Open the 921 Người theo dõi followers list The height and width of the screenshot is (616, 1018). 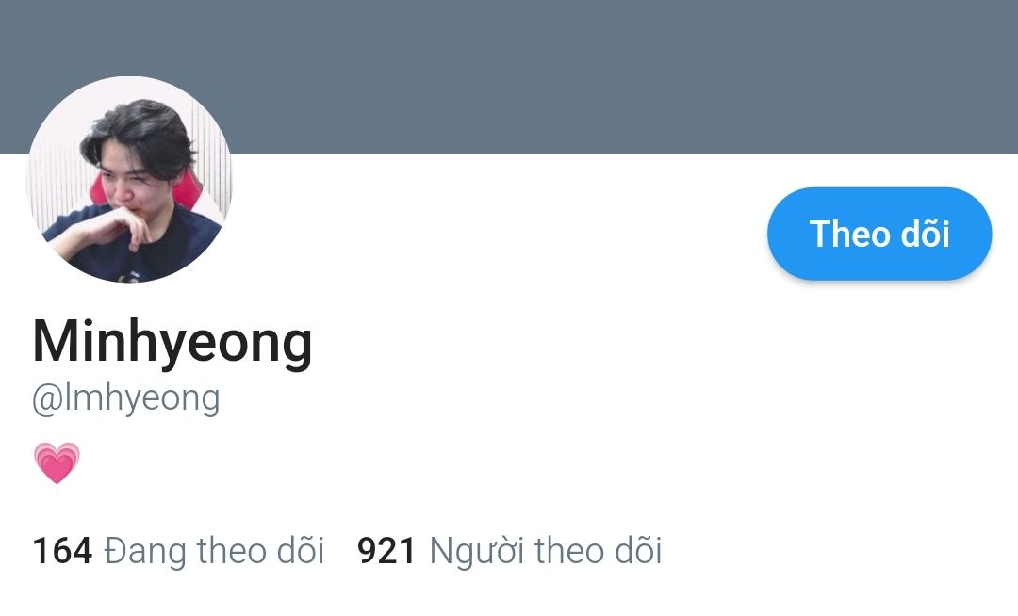click(x=510, y=551)
